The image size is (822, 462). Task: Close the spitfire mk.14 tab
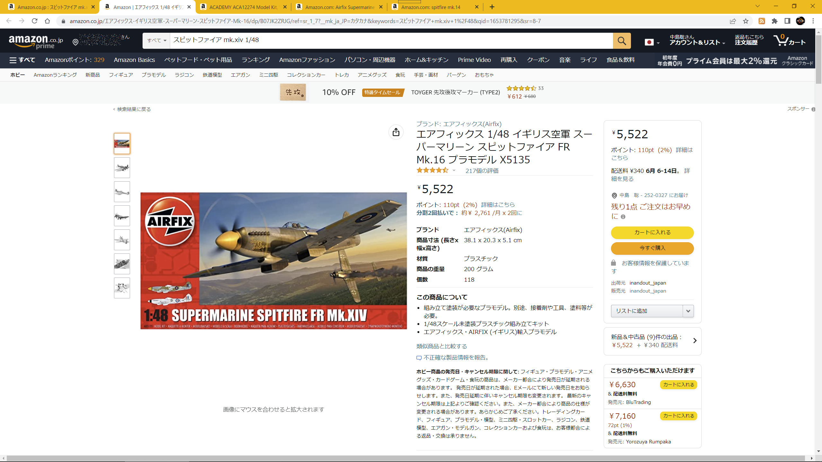click(477, 7)
